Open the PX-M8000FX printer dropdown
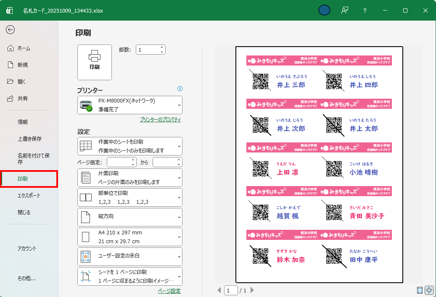 click(x=130, y=105)
